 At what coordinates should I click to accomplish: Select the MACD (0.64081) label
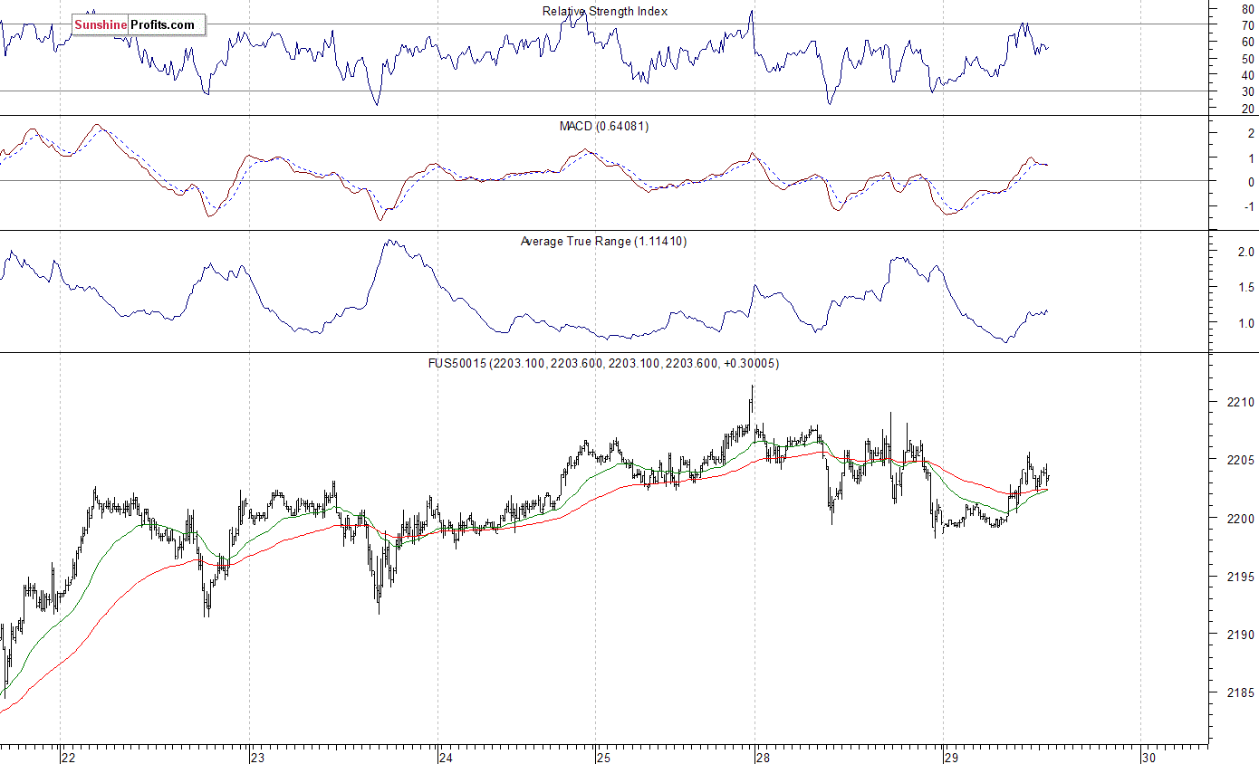(x=604, y=127)
